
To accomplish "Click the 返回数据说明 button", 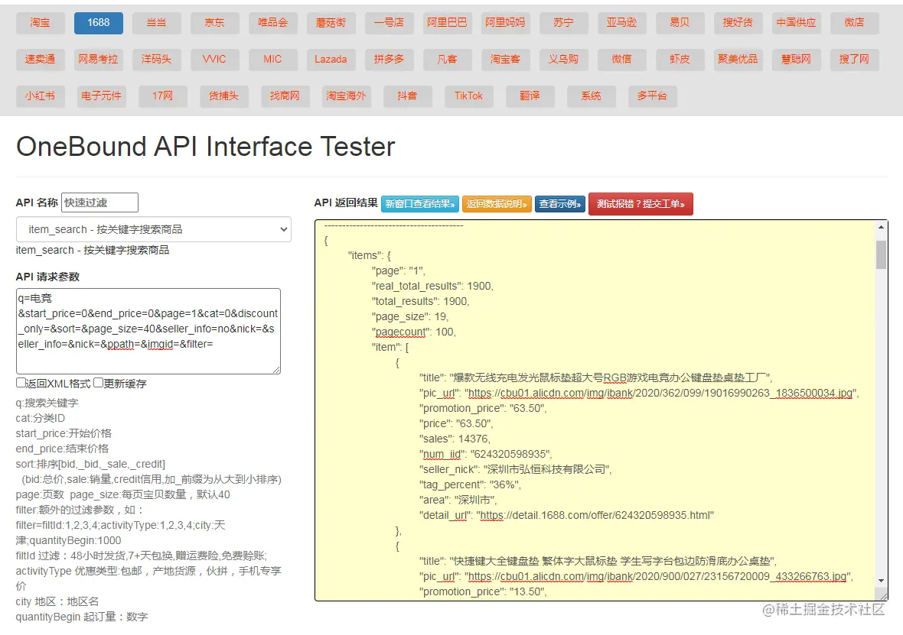I will pyautogui.click(x=497, y=203).
